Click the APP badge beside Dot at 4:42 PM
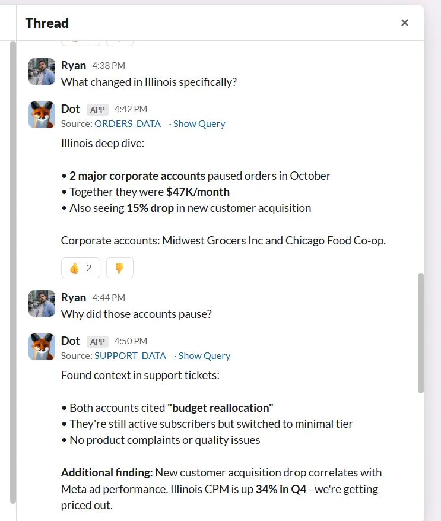The width and height of the screenshot is (441, 521). point(97,110)
